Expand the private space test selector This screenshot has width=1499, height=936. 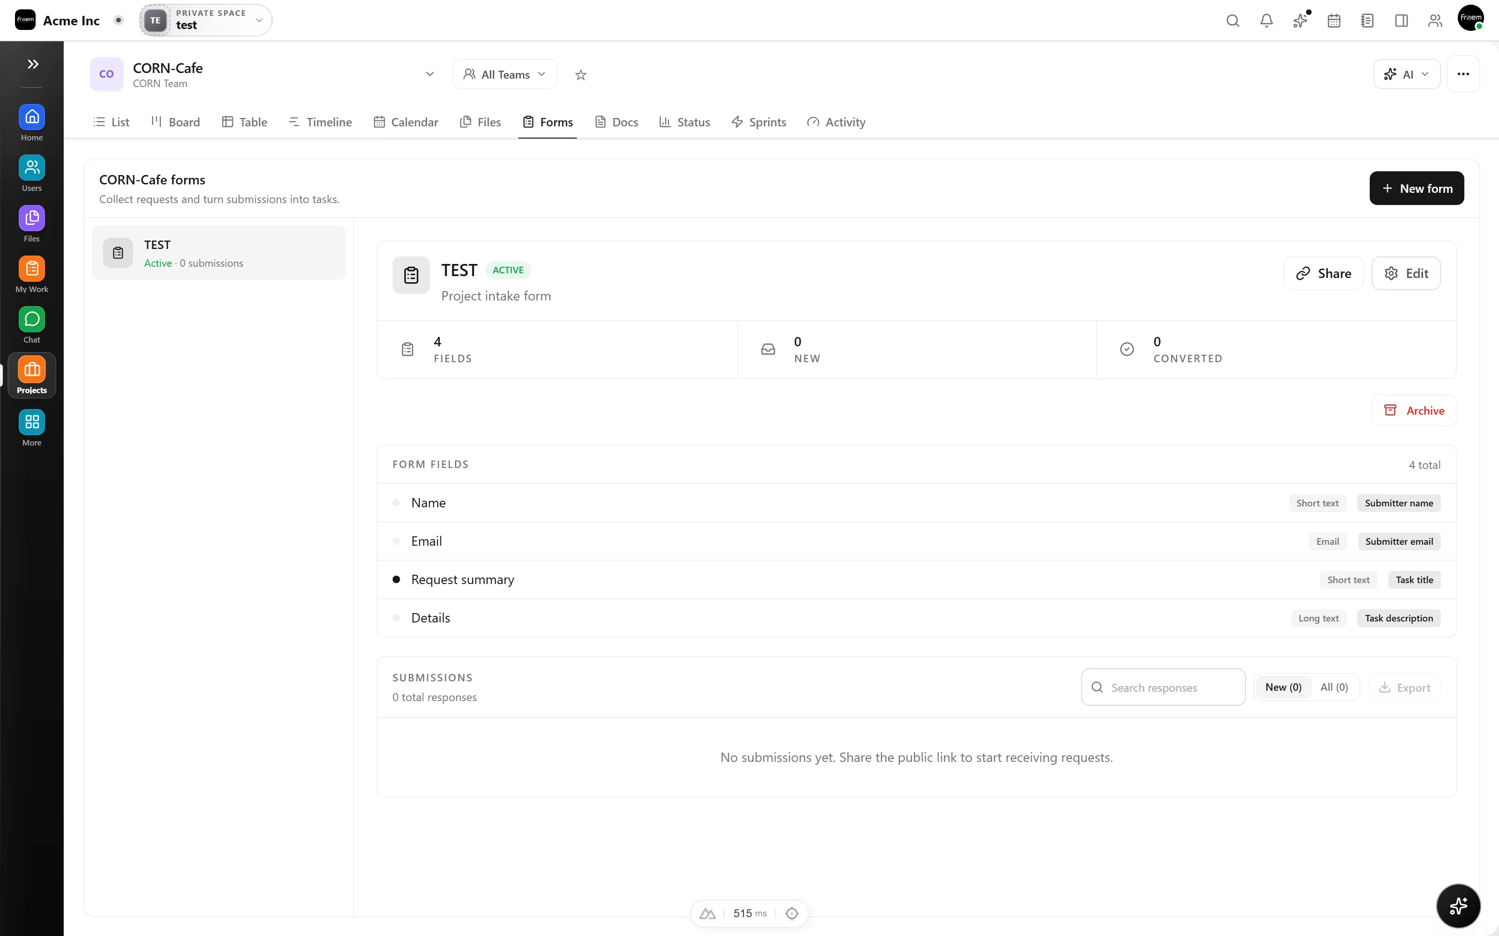pyautogui.click(x=206, y=20)
